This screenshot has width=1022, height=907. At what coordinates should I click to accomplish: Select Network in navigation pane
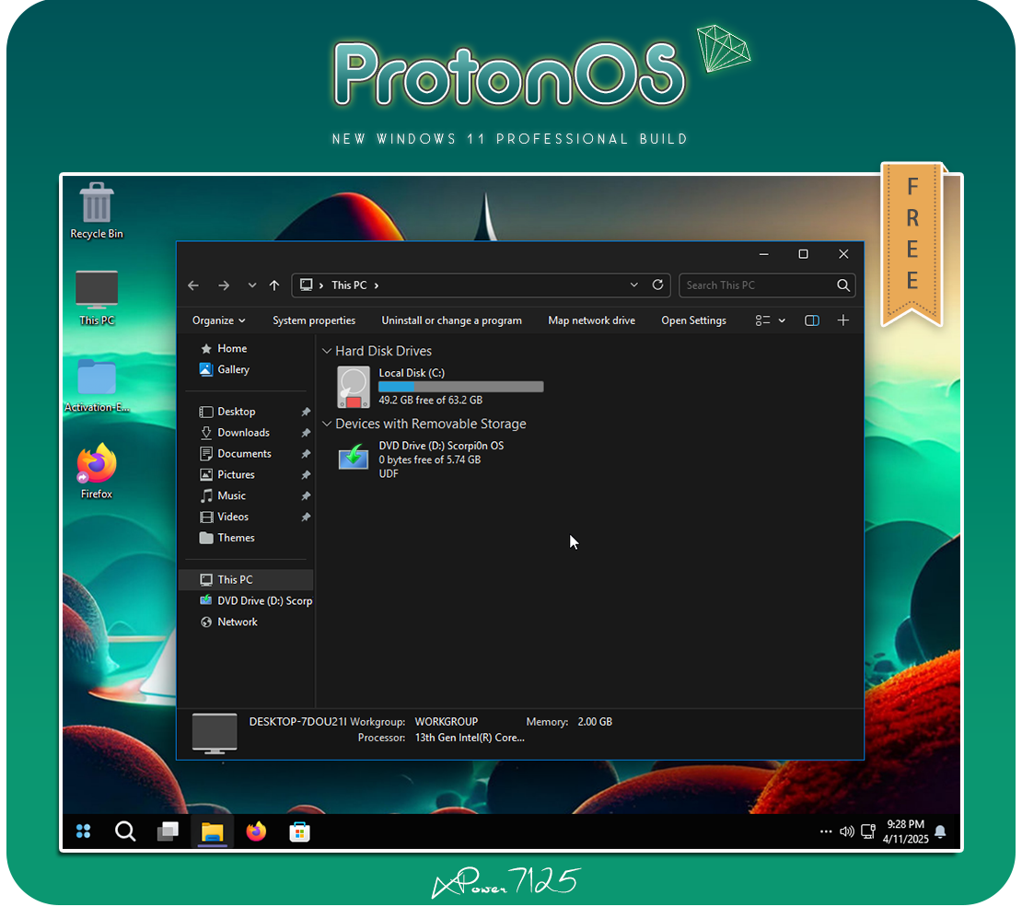click(x=228, y=622)
